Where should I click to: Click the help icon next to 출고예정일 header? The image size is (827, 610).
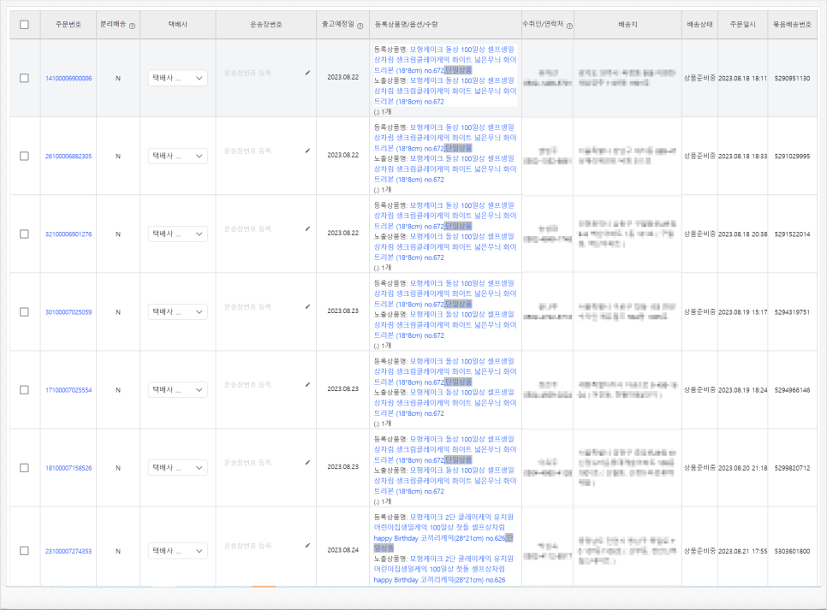click(x=360, y=26)
